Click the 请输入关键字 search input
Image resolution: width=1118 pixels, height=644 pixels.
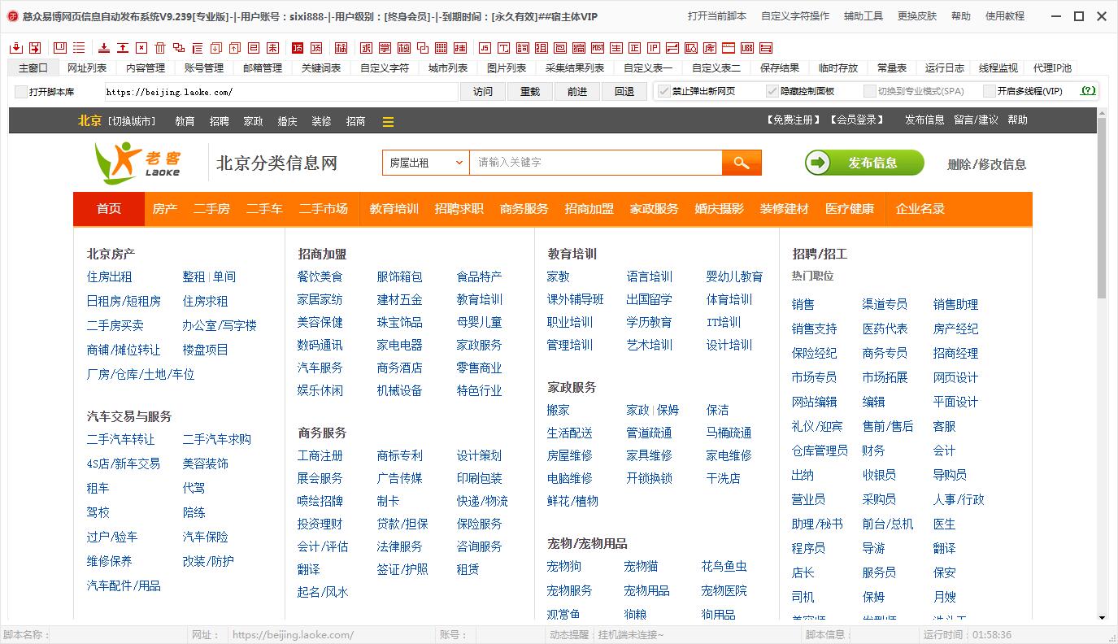[x=595, y=163]
